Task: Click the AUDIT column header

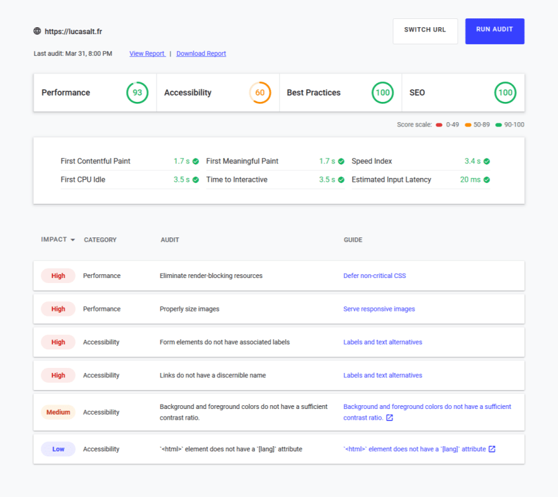Action: click(170, 240)
